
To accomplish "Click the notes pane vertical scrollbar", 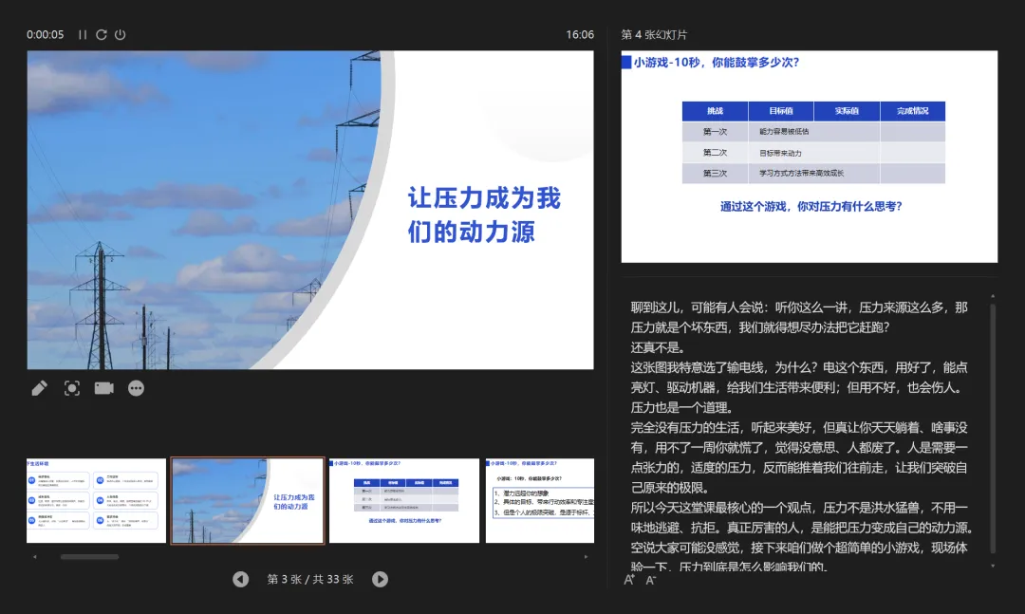I will tap(993, 428).
